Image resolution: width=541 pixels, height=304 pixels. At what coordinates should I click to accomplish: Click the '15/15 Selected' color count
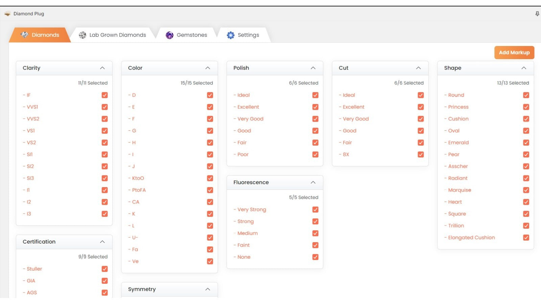pos(197,83)
